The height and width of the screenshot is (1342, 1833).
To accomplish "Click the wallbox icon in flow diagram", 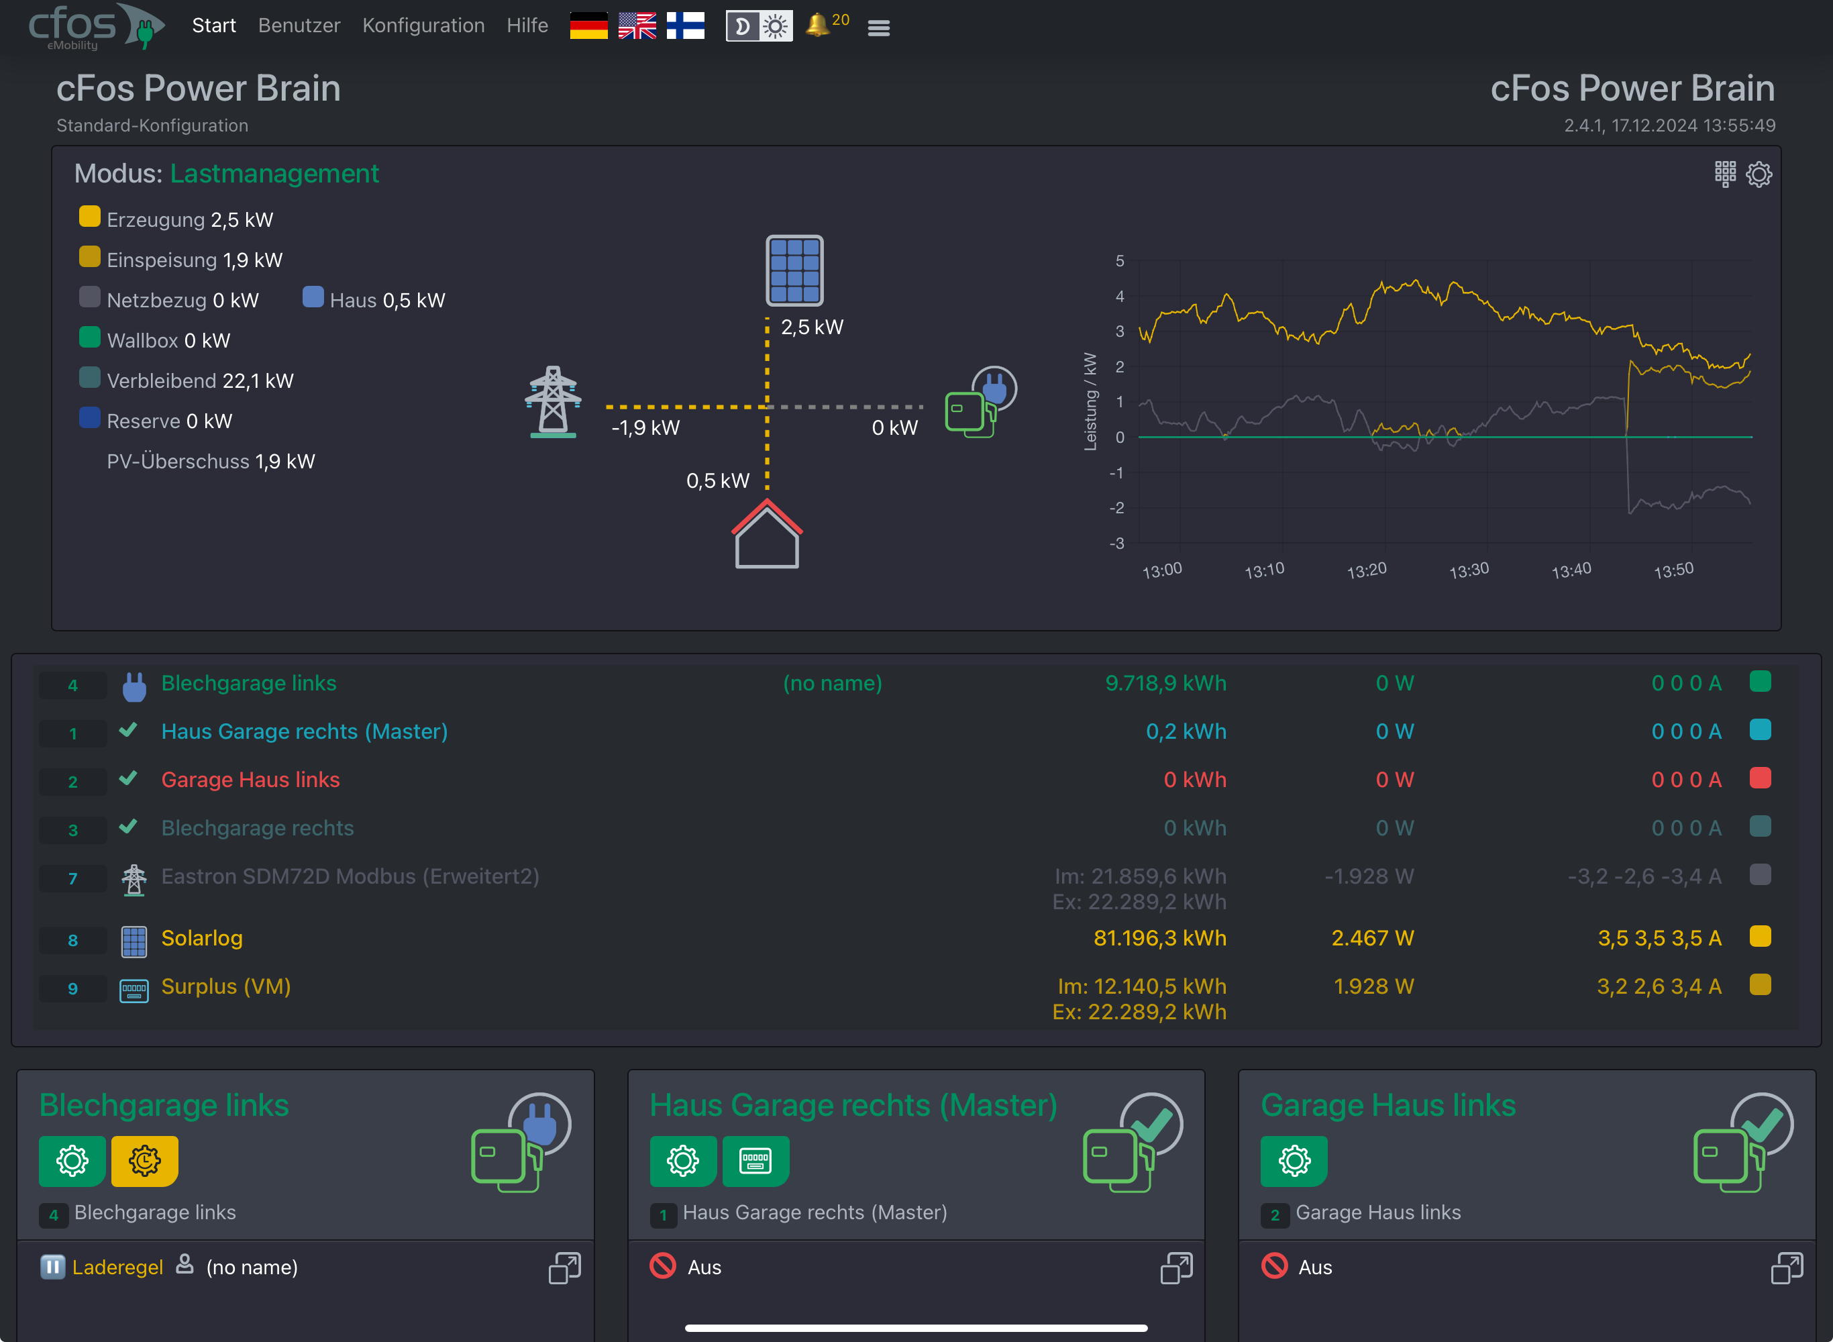I will pos(981,402).
